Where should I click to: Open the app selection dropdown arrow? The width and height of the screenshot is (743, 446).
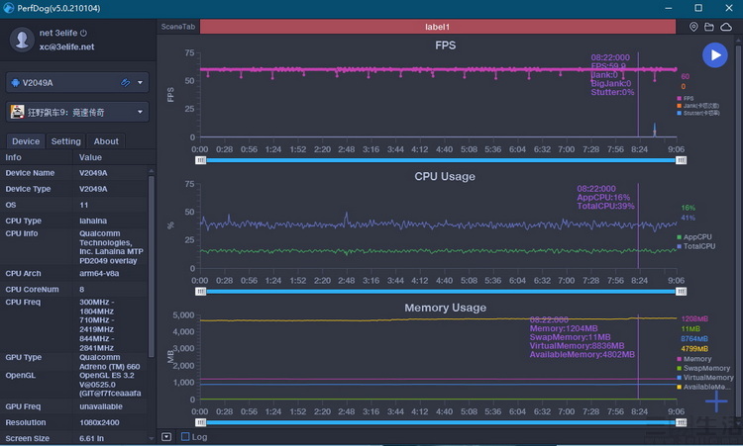141,112
